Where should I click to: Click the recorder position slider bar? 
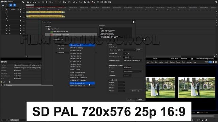pos(202,116)
